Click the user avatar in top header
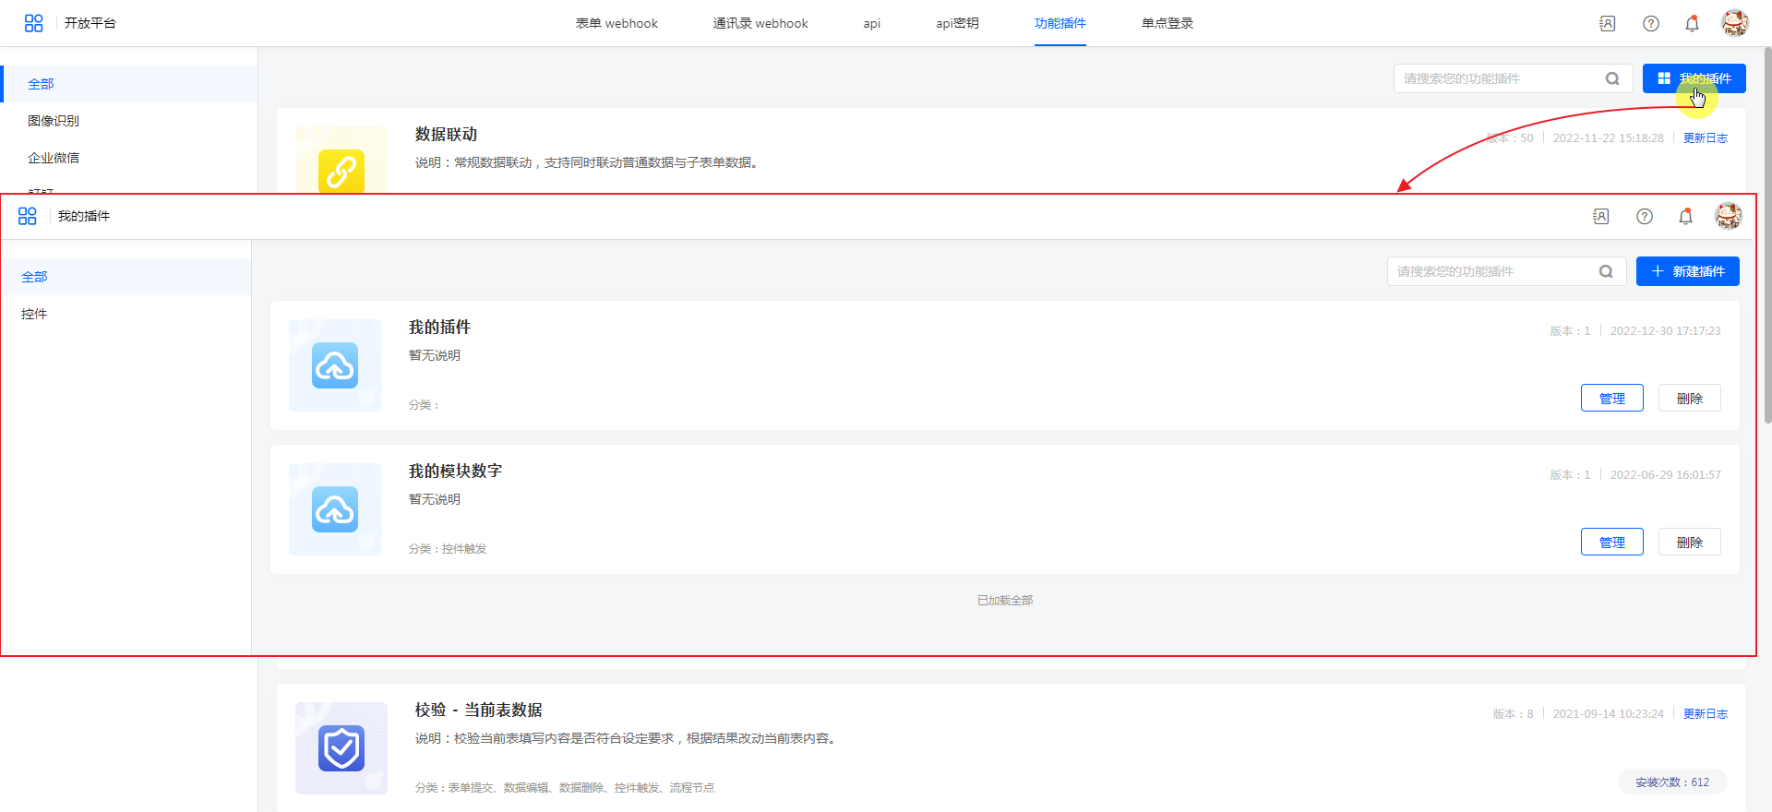This screenshot has width=1772, height=812. tap(1734, 23)
